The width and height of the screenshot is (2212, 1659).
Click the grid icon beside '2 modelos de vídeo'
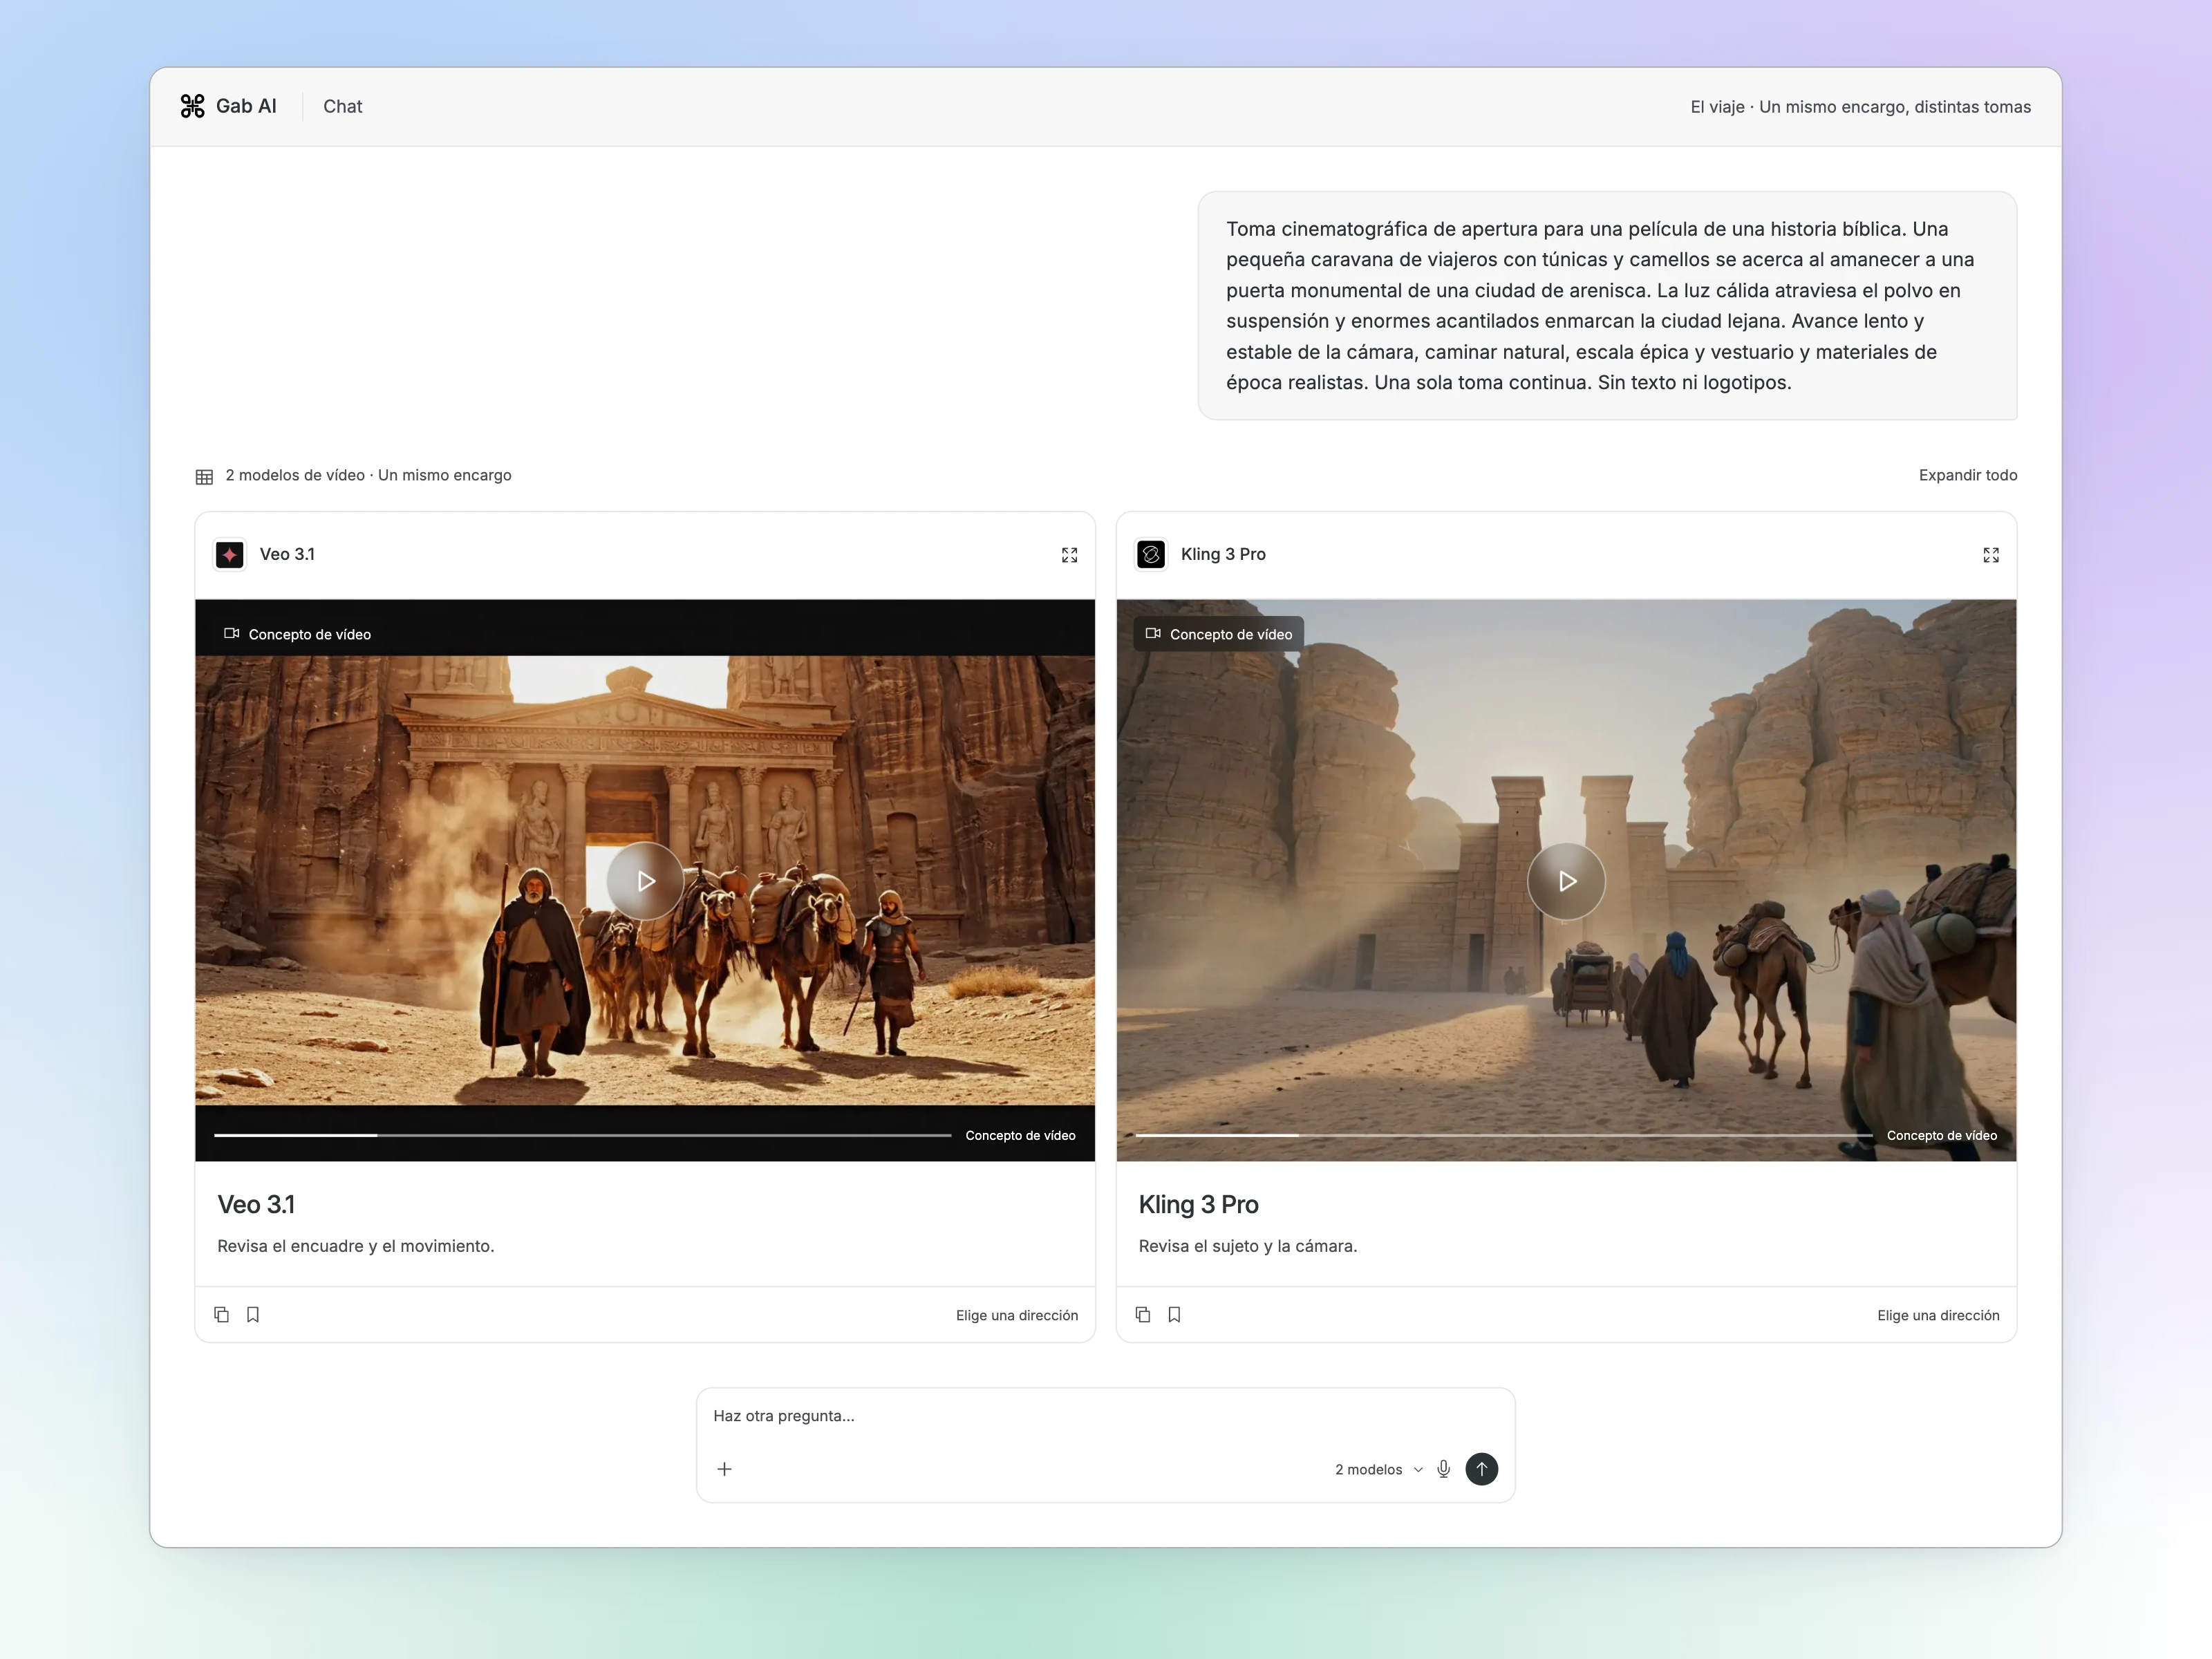pyautogui.click(x=204, y=476)
